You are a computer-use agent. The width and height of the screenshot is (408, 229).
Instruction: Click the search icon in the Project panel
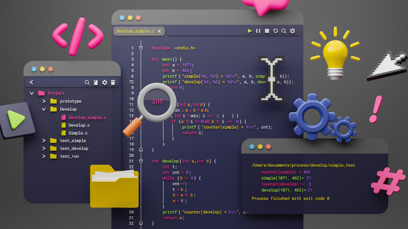(87, 82)
